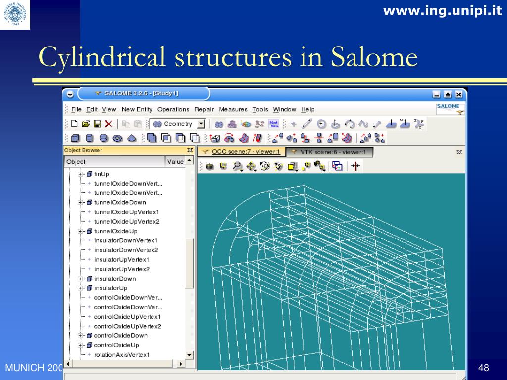Open the Measures menu

(x=233, y=109)
